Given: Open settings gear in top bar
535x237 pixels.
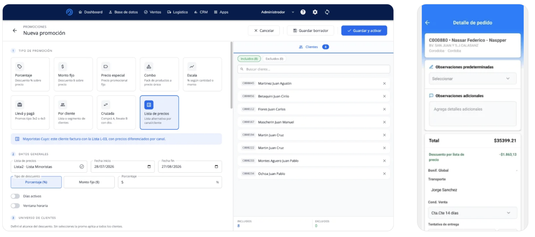Looking at the screenshot, I should 315,12.
